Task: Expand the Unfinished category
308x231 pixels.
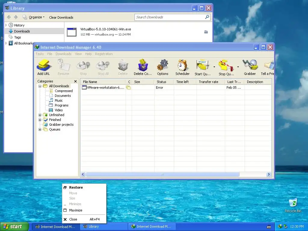Action: tap(40, 115)
